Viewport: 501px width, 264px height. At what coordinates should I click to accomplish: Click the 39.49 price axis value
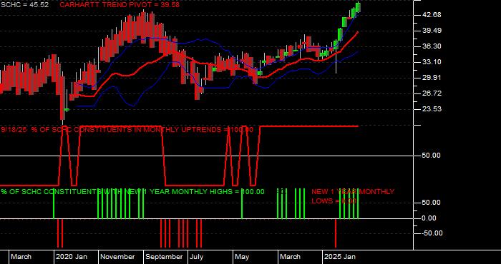(x=432, y=31)
